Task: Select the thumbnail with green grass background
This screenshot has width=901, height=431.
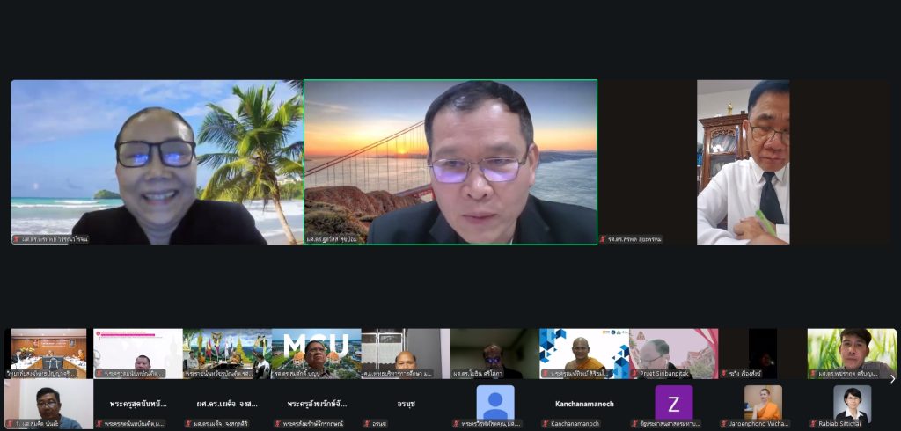Action: pos(852,353)
